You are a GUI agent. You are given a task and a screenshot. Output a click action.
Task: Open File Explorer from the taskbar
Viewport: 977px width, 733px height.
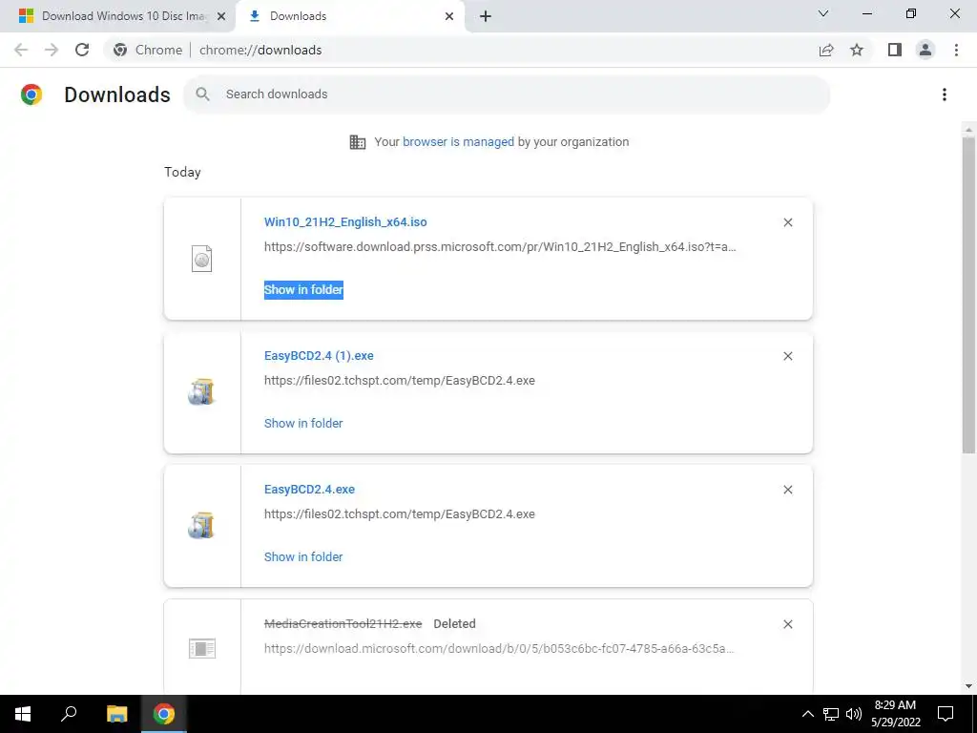point(116,714)
